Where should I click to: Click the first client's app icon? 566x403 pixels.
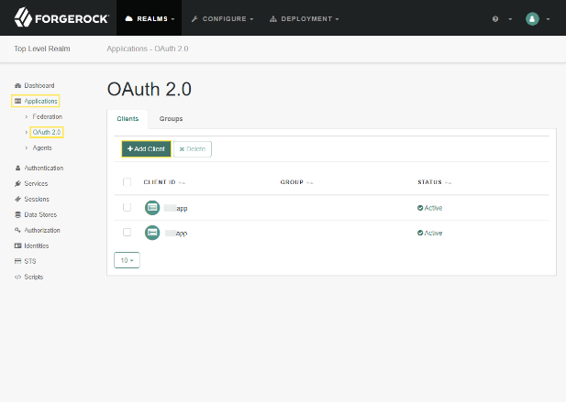(152, 208)
